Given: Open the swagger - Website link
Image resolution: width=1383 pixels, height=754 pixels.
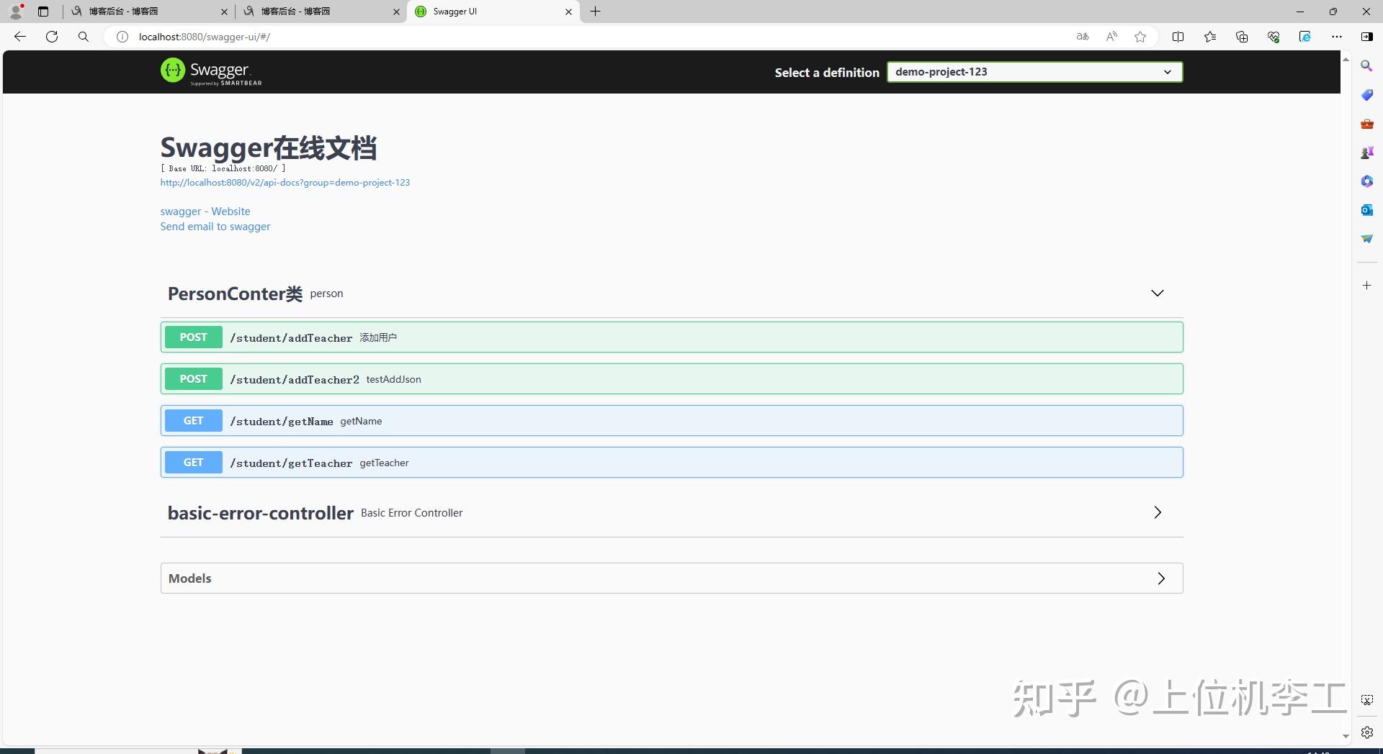Looking at the screenshot, I should 205,211.
